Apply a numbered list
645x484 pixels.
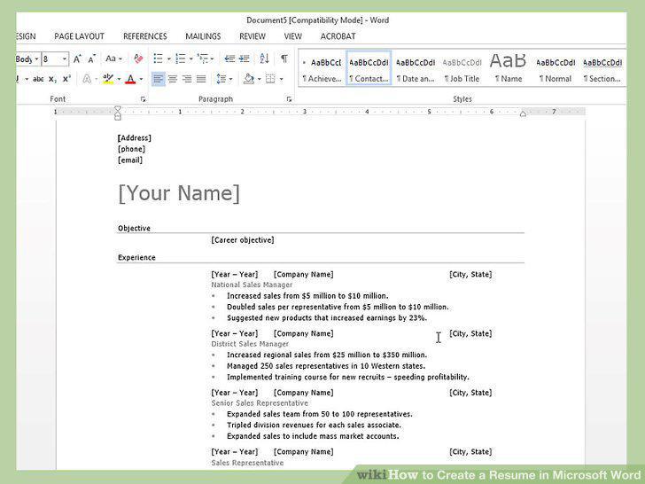180,59
